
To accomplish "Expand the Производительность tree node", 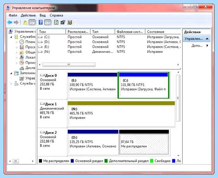I will tap(17, 63).
